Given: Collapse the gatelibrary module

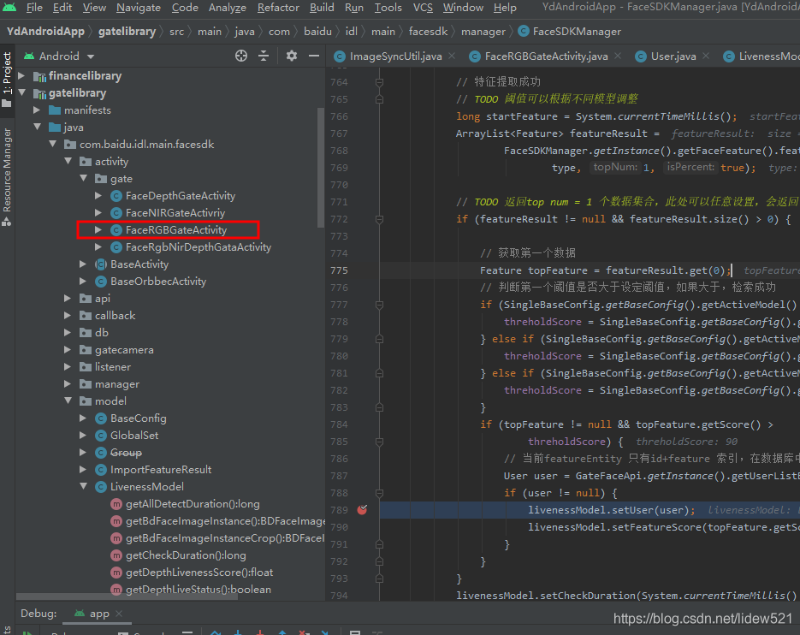Looking at the screenshot, I should (x=21, y=93).
